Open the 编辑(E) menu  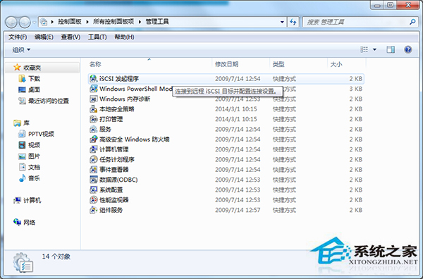point(44,37)
